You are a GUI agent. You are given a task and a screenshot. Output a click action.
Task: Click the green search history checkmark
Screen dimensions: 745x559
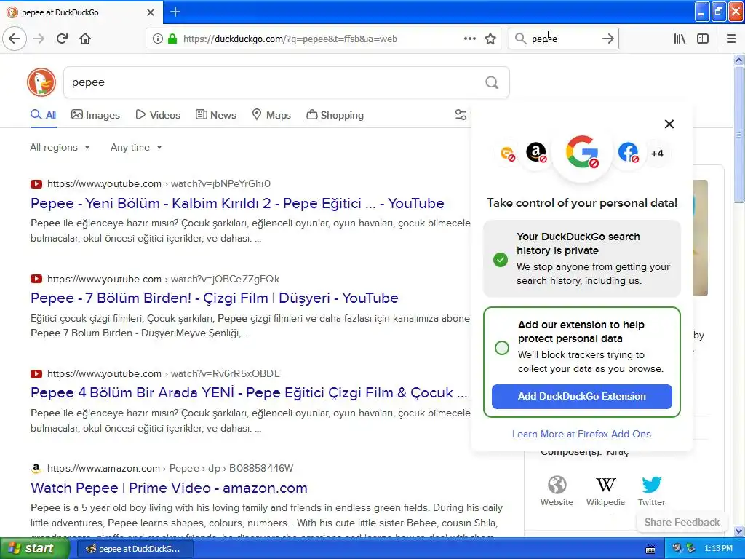[501, 260]
